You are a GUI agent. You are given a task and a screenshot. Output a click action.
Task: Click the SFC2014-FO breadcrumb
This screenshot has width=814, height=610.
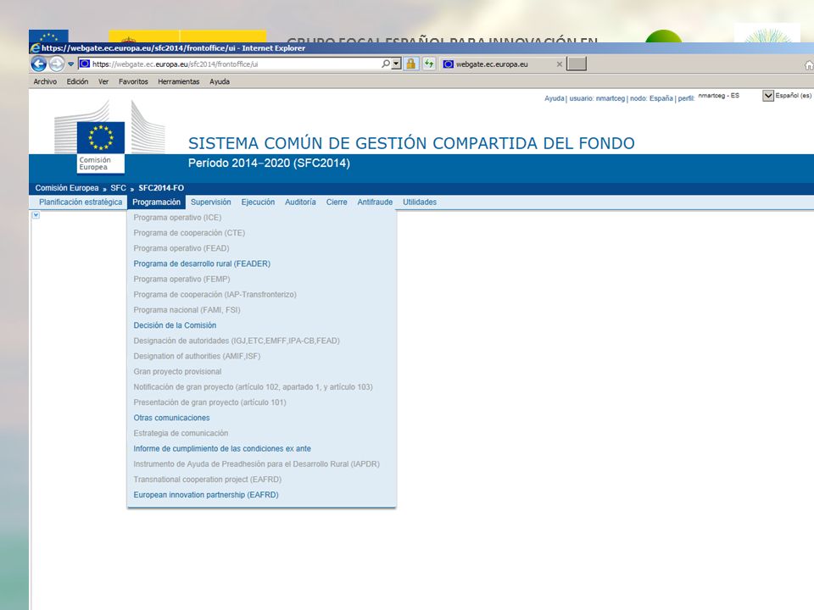(161, 188)
